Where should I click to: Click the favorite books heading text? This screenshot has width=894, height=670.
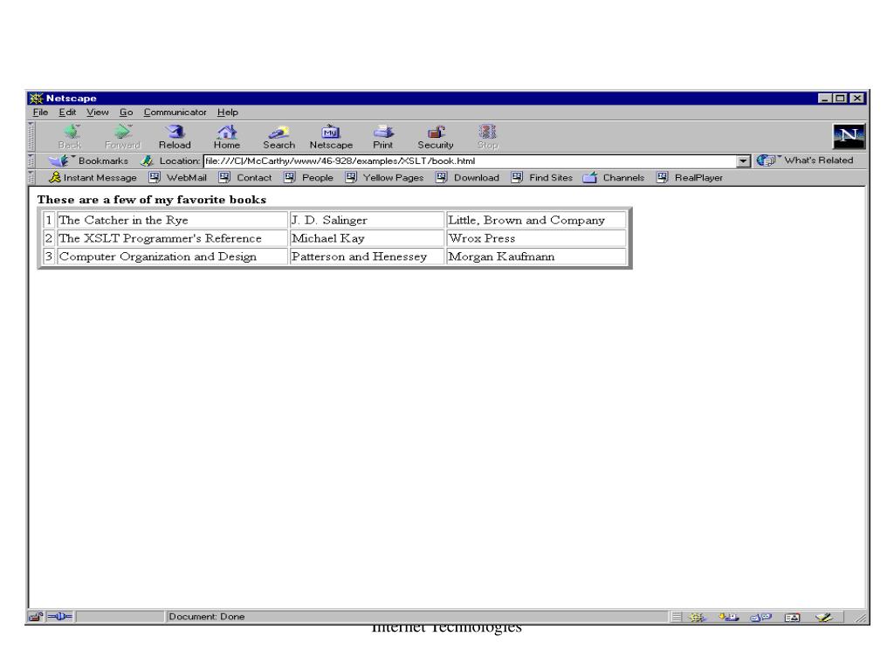pyautogui.click(x=152, y=200)
